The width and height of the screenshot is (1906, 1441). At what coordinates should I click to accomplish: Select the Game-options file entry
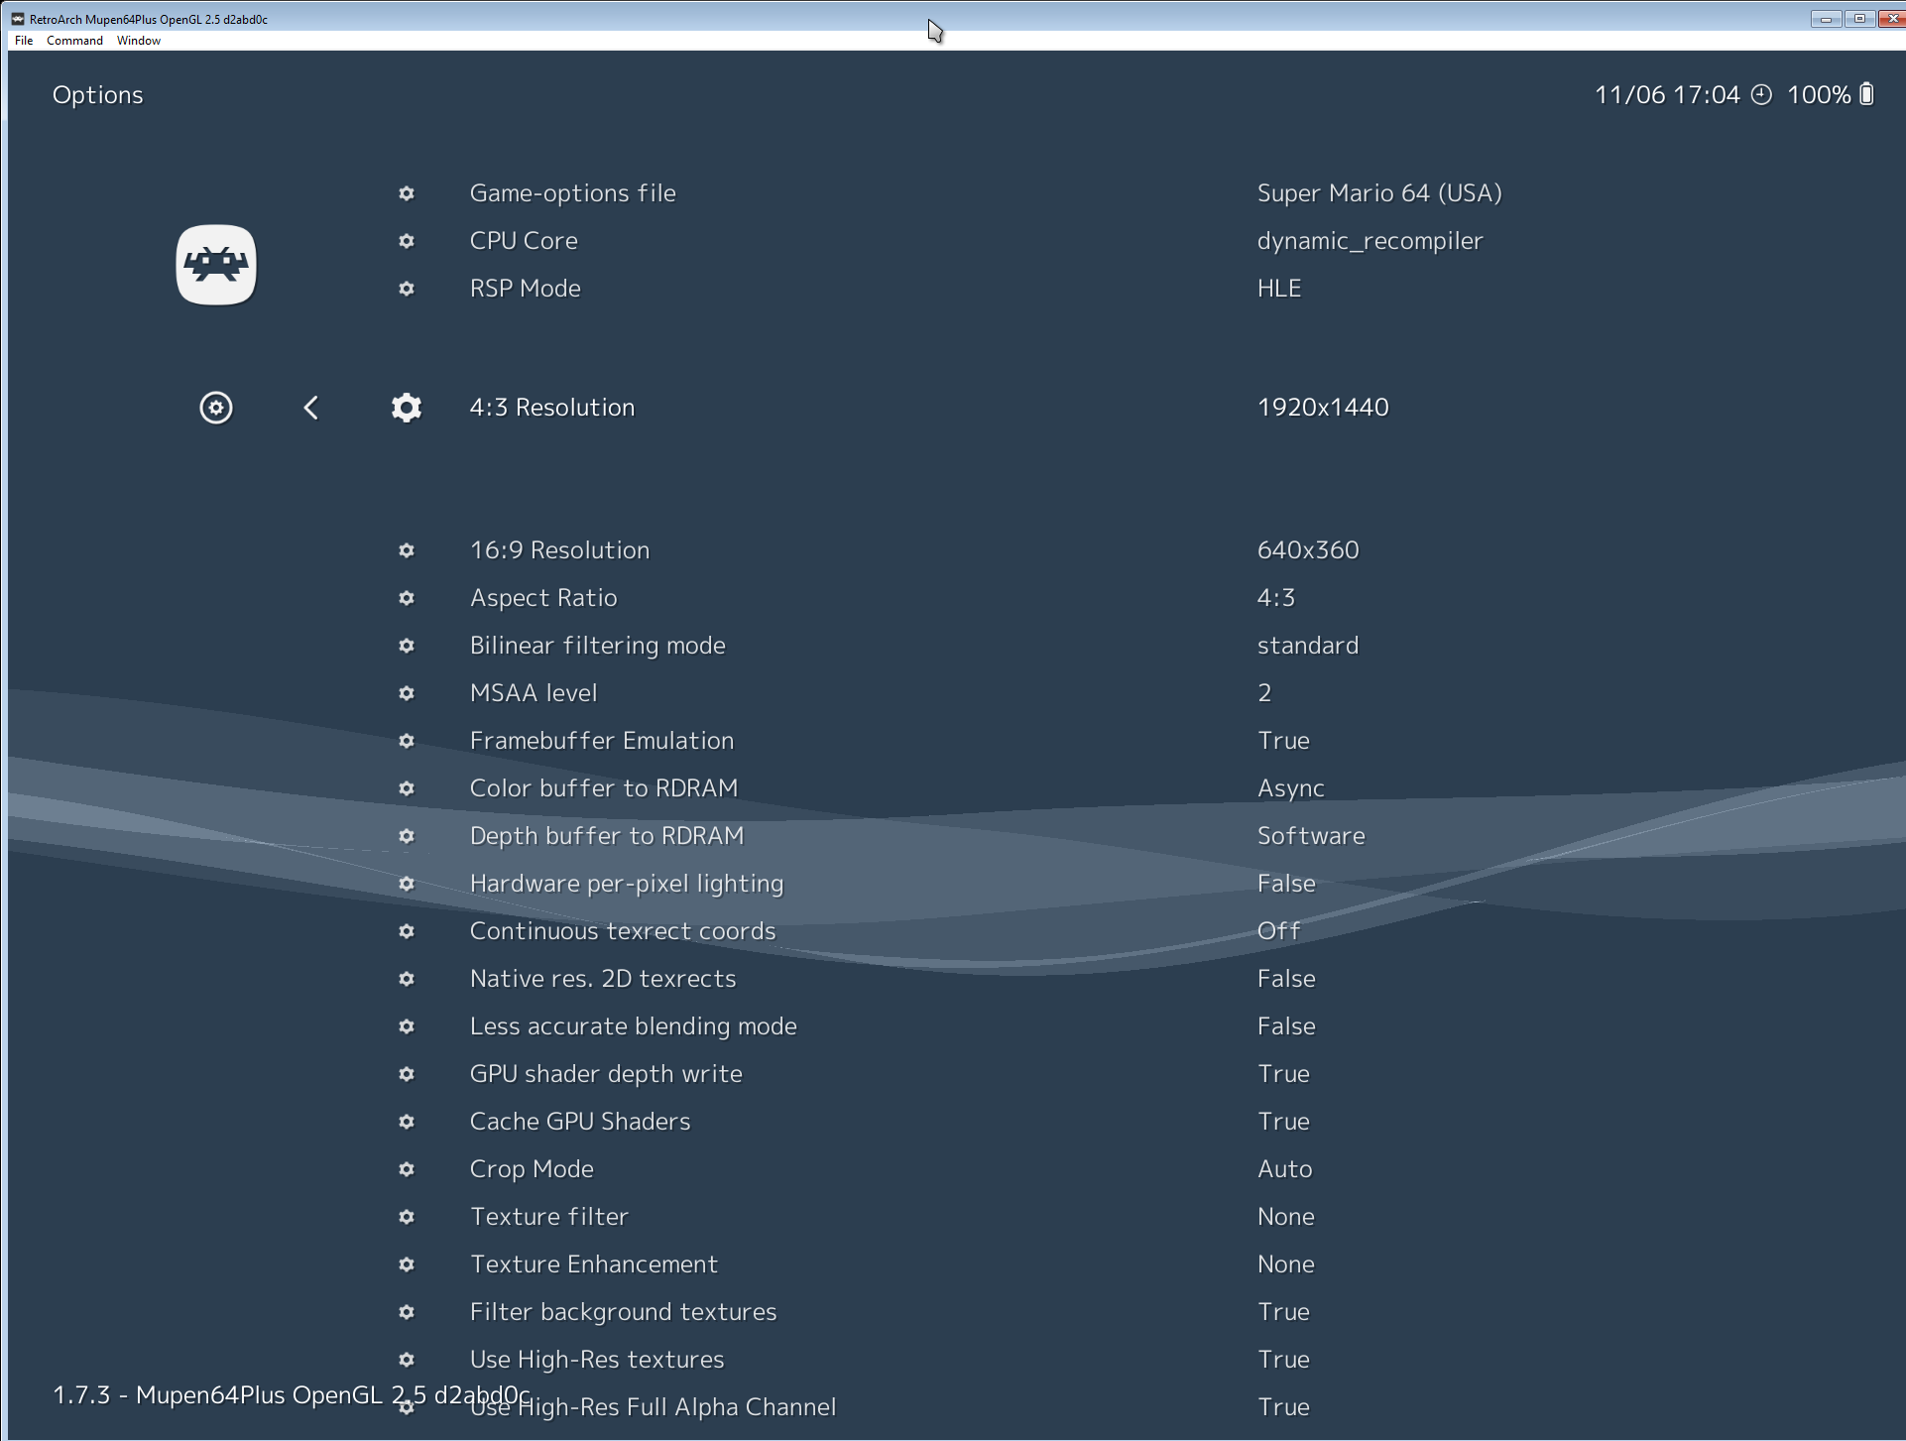click(572, 193)
